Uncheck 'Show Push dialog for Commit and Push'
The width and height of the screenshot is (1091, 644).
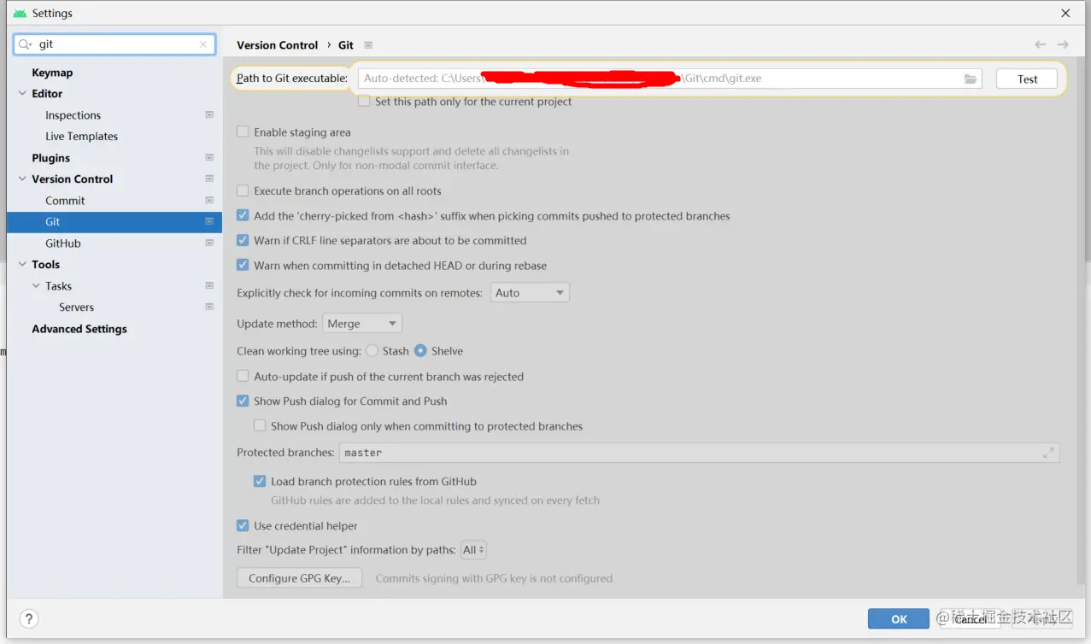pos(243,401)
